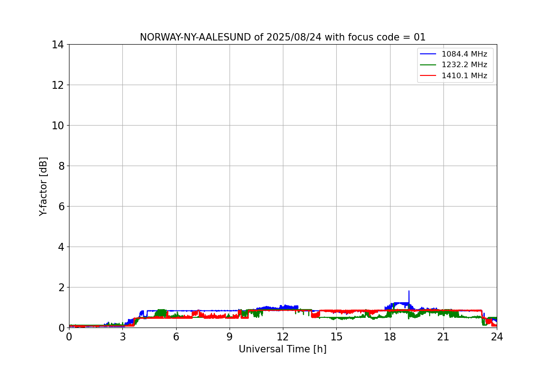
Task: Select the 1410.1 MHz legend label
Action: [x=464, y=76]
